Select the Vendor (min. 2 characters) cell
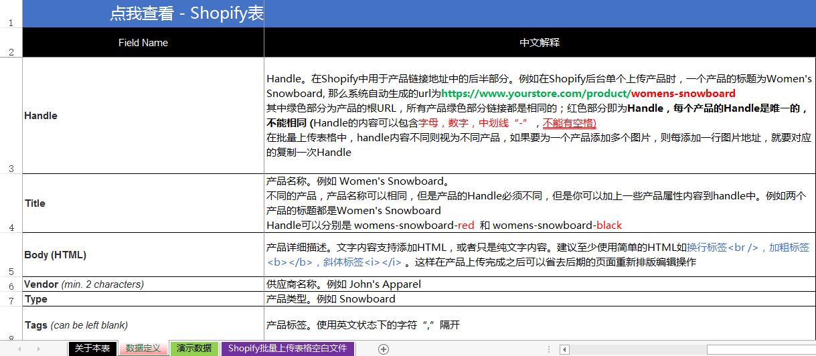816x356 pixels. 143,284
